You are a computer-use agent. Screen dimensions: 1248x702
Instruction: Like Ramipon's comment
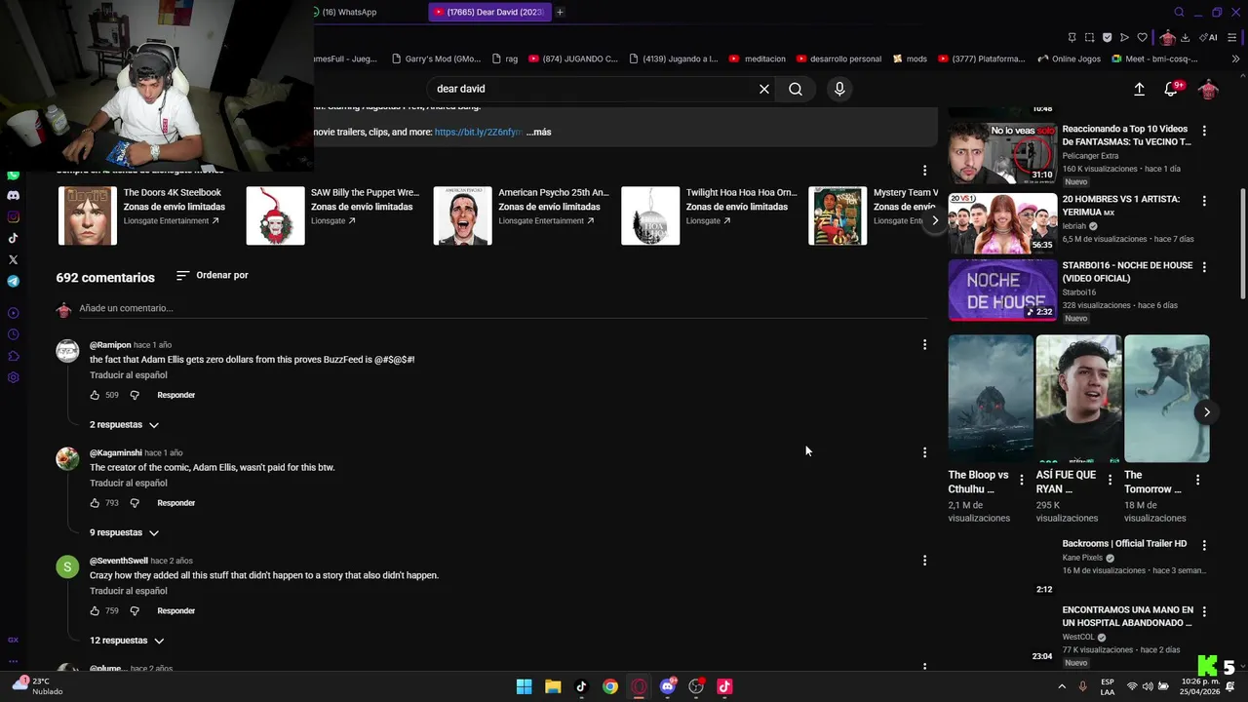pyautogui.click(x=95, y=395)
